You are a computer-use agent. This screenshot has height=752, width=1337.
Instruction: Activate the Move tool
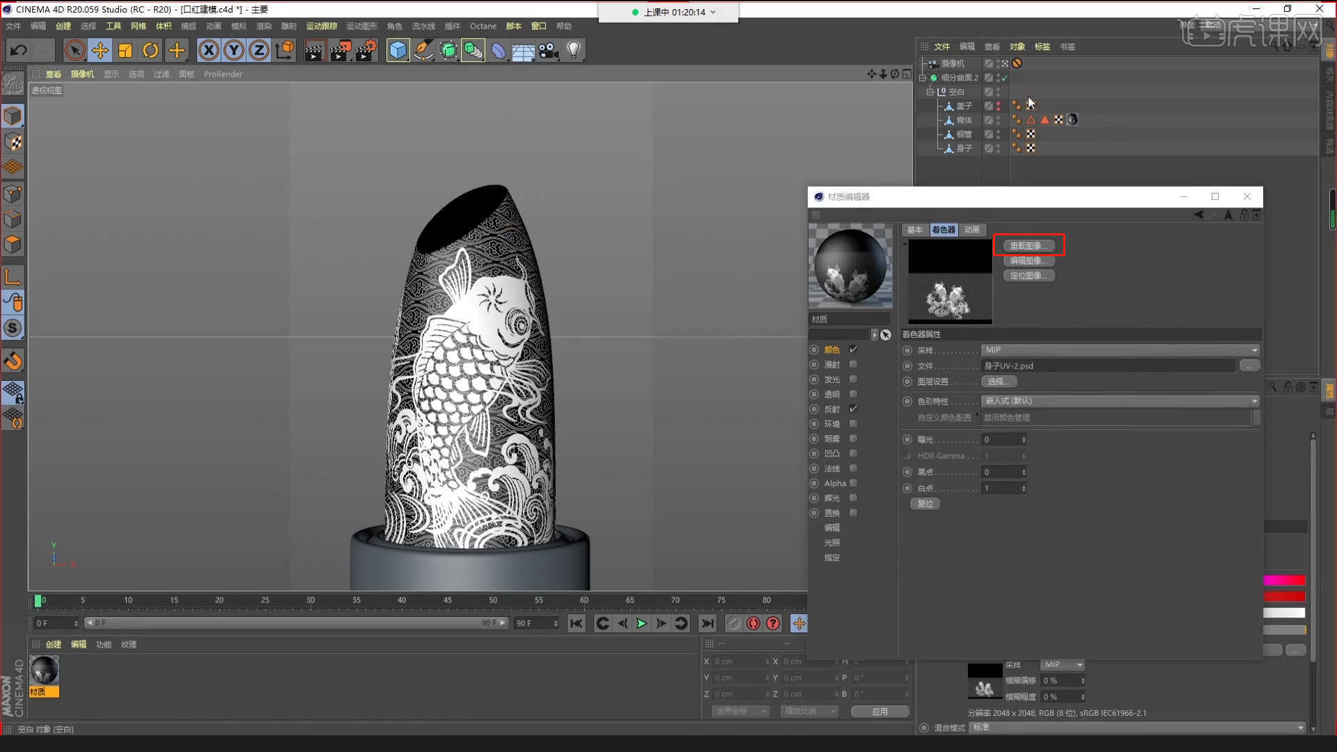(x=100, y=50)
